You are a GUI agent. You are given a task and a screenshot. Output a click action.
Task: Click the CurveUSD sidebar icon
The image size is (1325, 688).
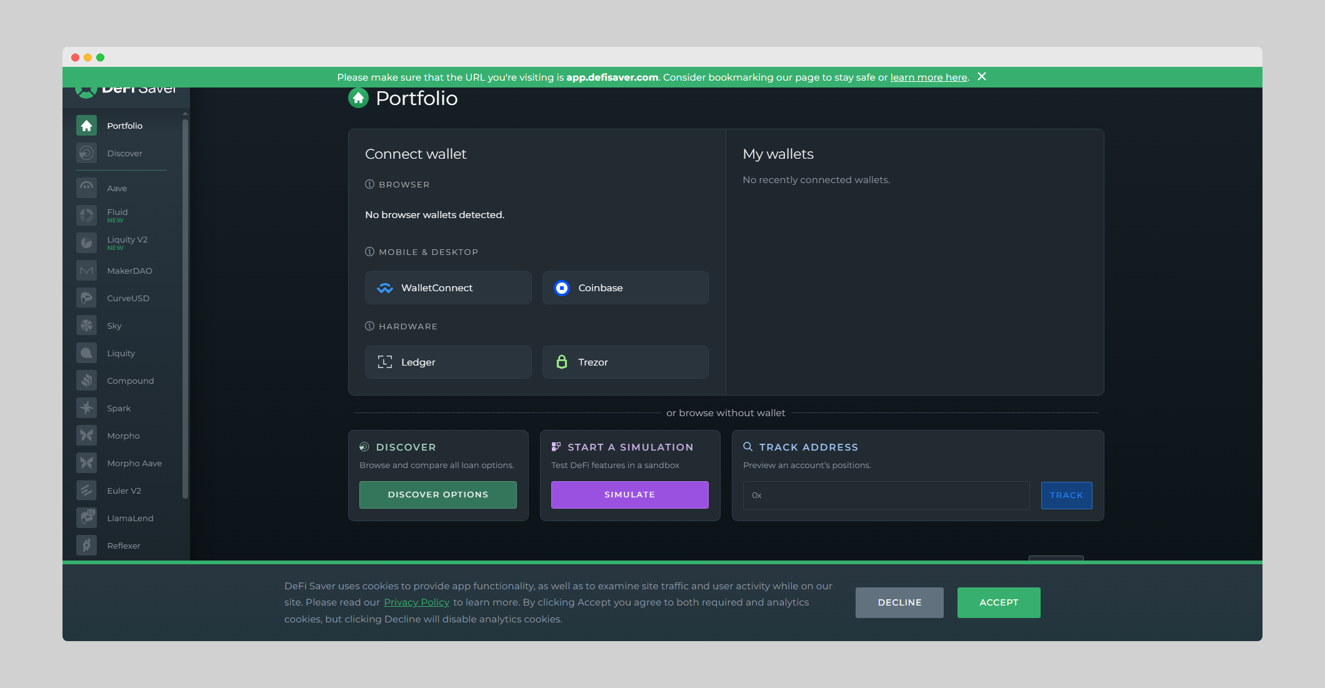pos(87,298)
